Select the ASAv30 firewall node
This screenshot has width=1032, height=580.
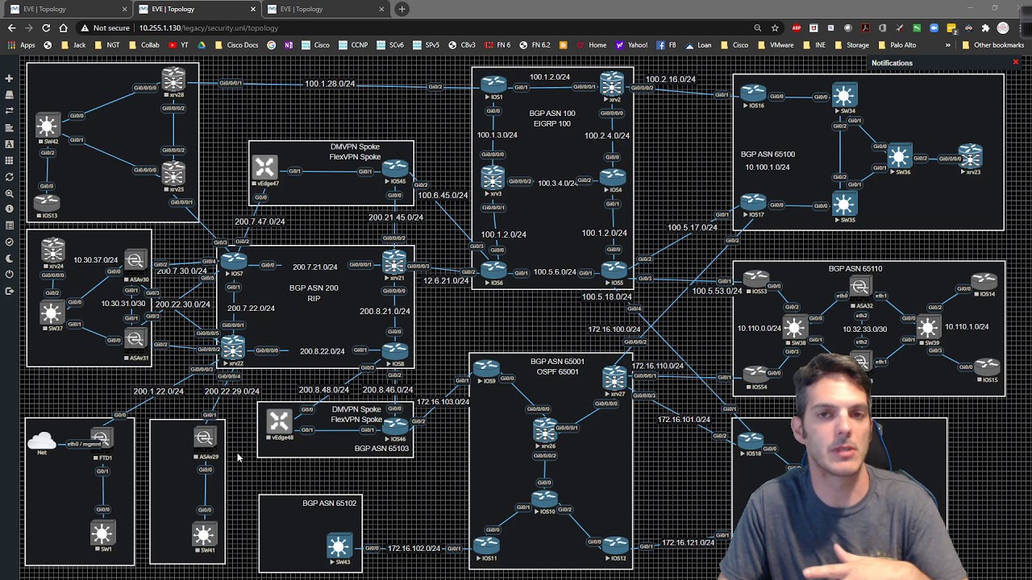(135, 261)
